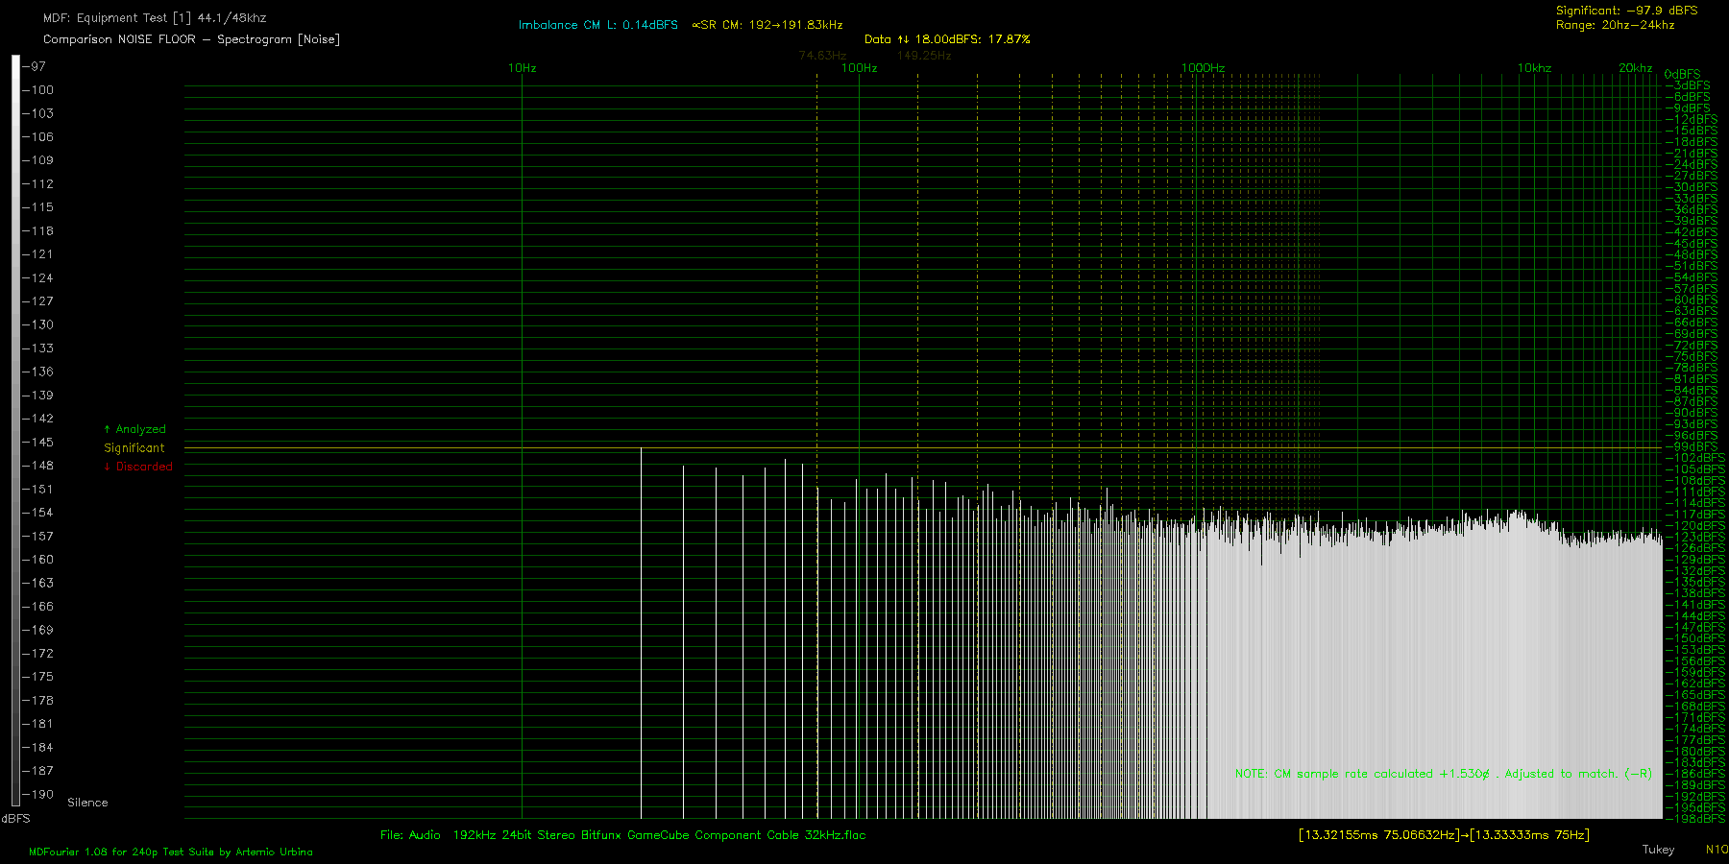
Task: Click the faint '149.25Hz' marker label
Action: [924, 56]
